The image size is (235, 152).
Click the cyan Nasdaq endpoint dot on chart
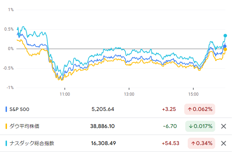(x=225, y=35)
